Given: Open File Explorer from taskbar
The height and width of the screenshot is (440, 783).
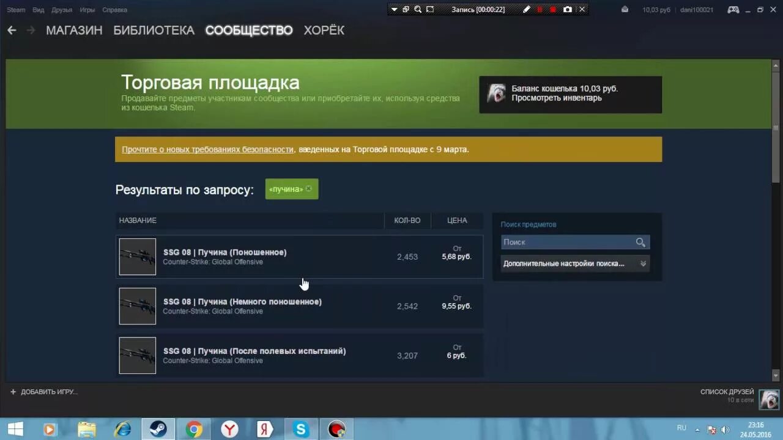Looking at the screenshot, I should (x=87, y=429).
